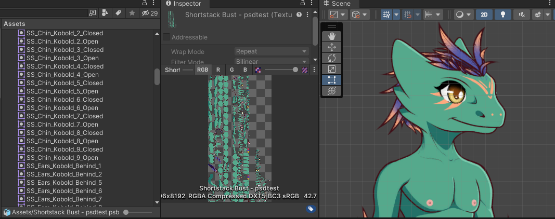
Task: Toggle hidden packages visibility eye icon
Action: click(x=146, y=13)
